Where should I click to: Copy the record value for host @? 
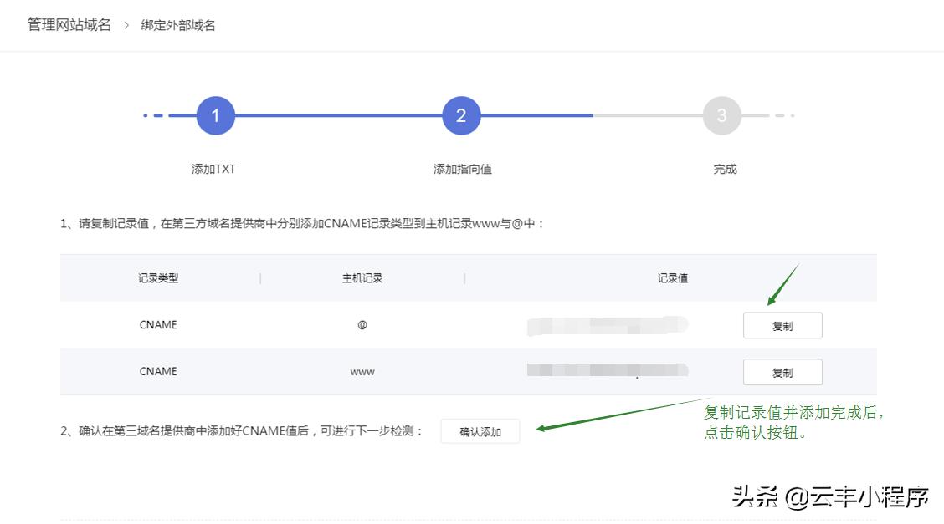782,325
